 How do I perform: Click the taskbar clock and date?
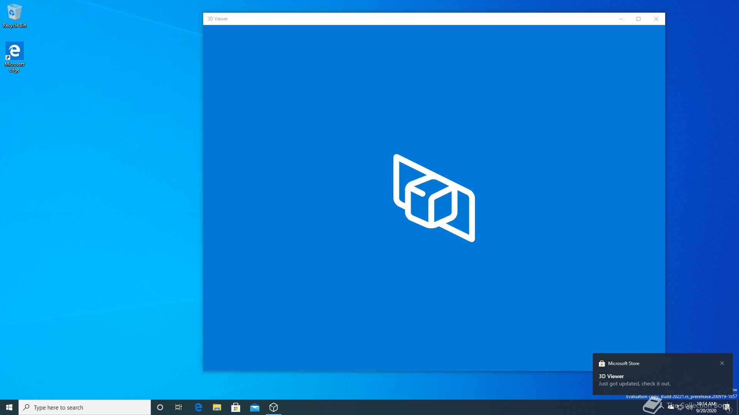(x=706, y=407)
